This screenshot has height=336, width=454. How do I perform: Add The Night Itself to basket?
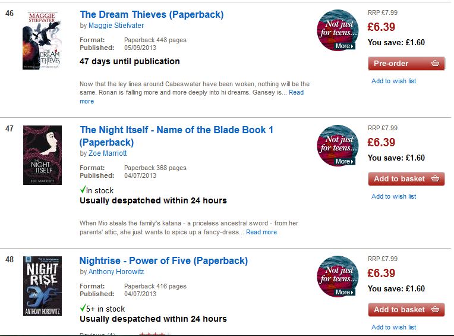click(x=406, y=178)
